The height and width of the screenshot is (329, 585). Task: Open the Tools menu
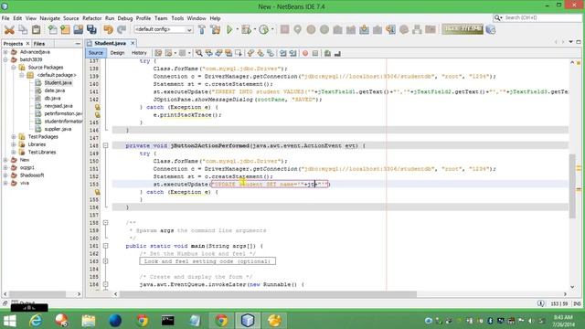click(x=177, y=18)
